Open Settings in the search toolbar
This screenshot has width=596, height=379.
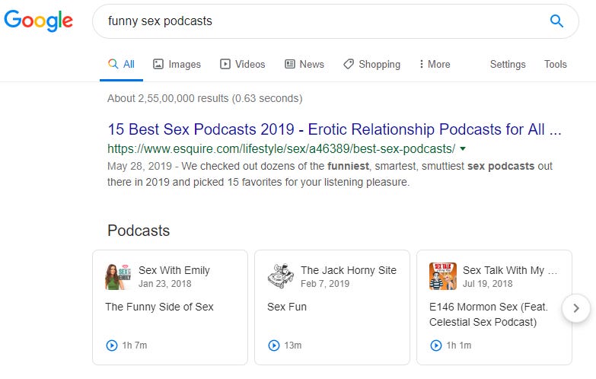pos(508,64)
